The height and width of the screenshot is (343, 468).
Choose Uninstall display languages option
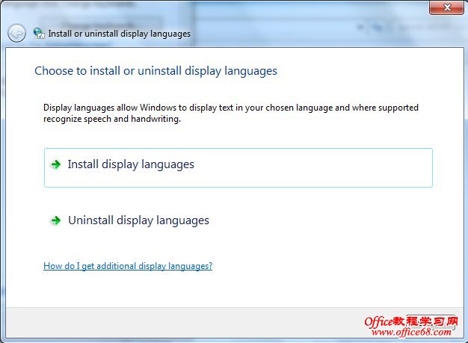[238, 220]
